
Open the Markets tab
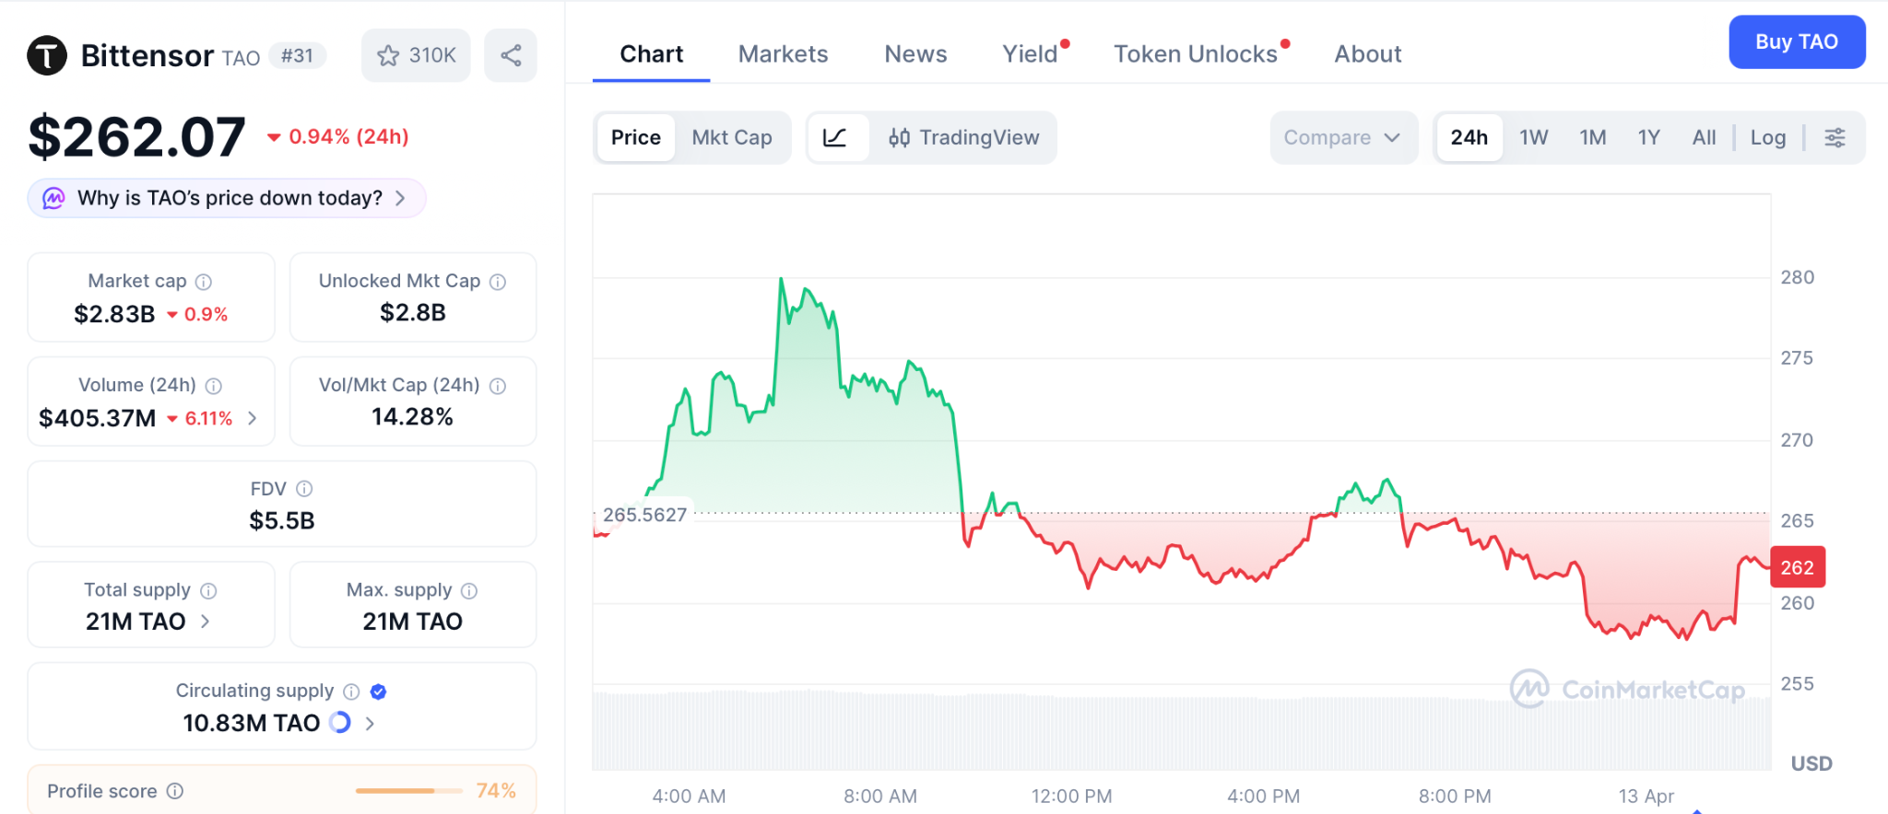click(x=783, y=54)
